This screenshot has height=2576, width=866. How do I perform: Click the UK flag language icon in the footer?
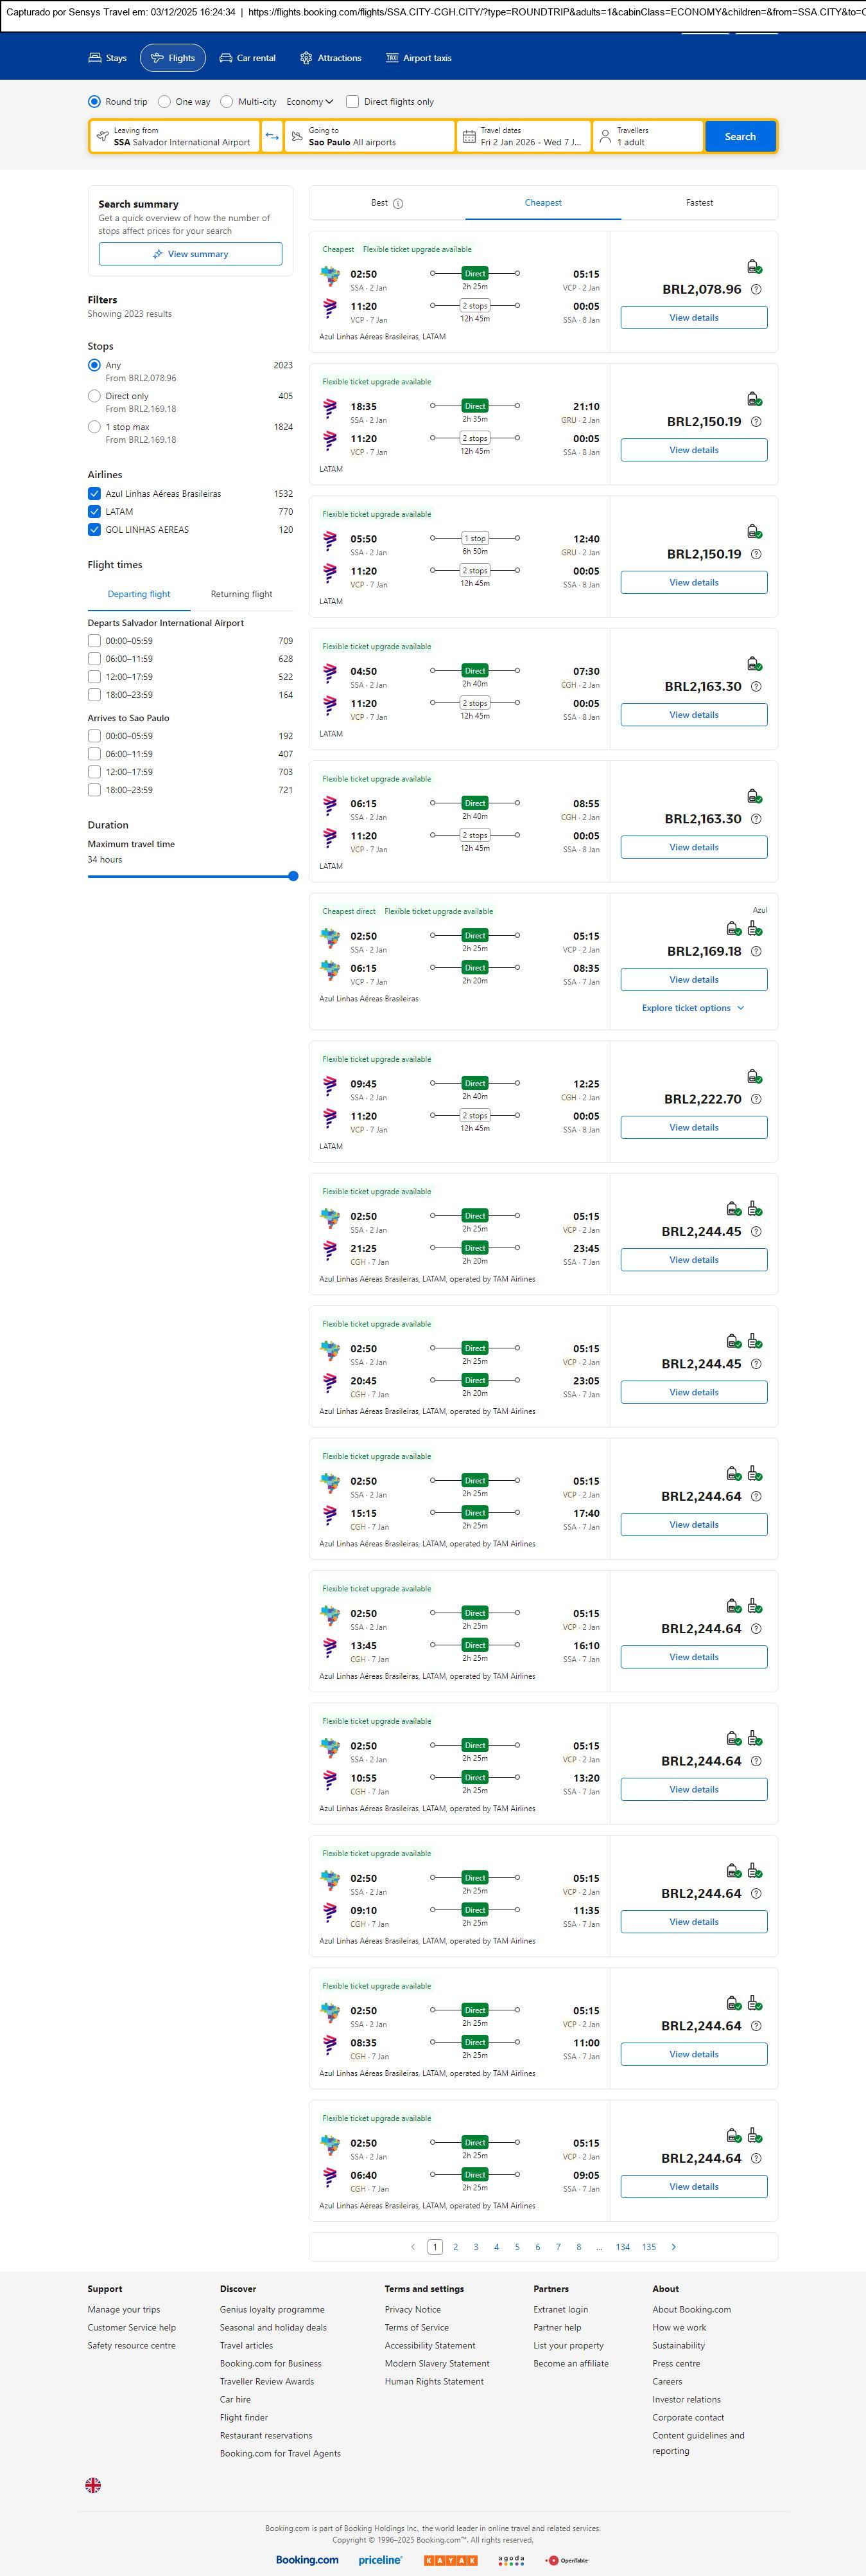93,2485
